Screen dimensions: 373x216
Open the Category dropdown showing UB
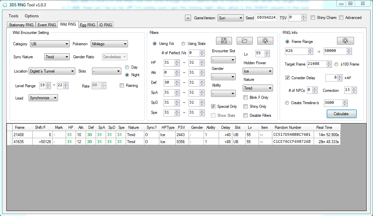50,44
